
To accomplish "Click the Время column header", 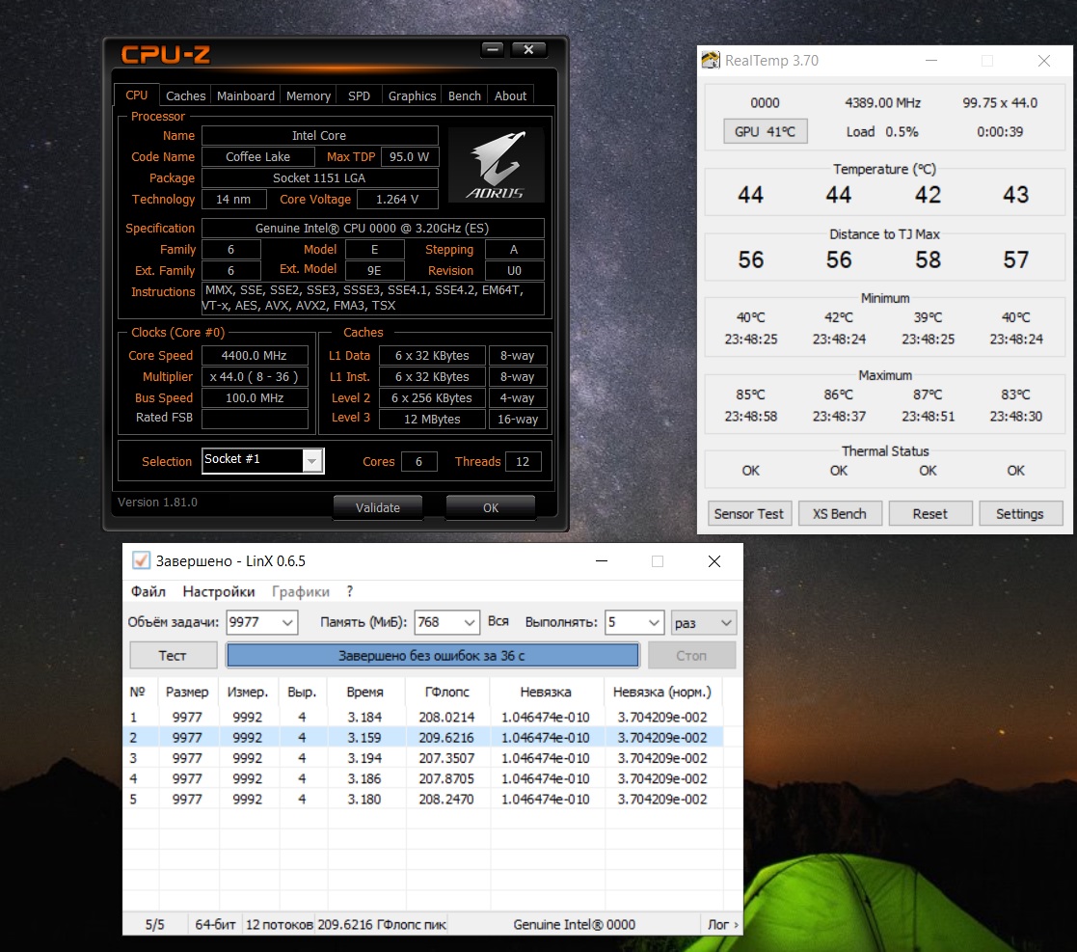I will (365, 692).
